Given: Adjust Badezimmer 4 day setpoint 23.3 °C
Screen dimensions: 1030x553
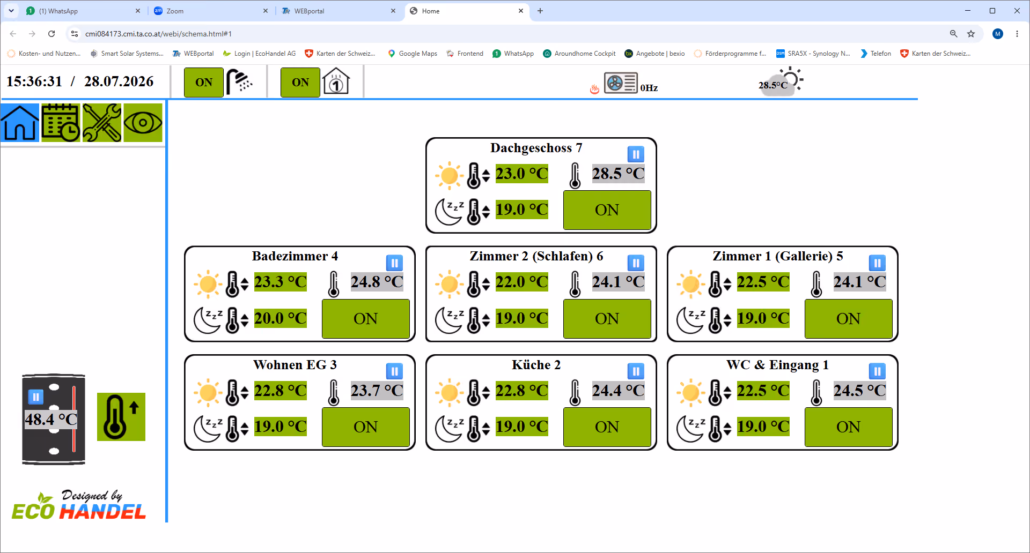Looking at the screenshot, I should point(281,282).
